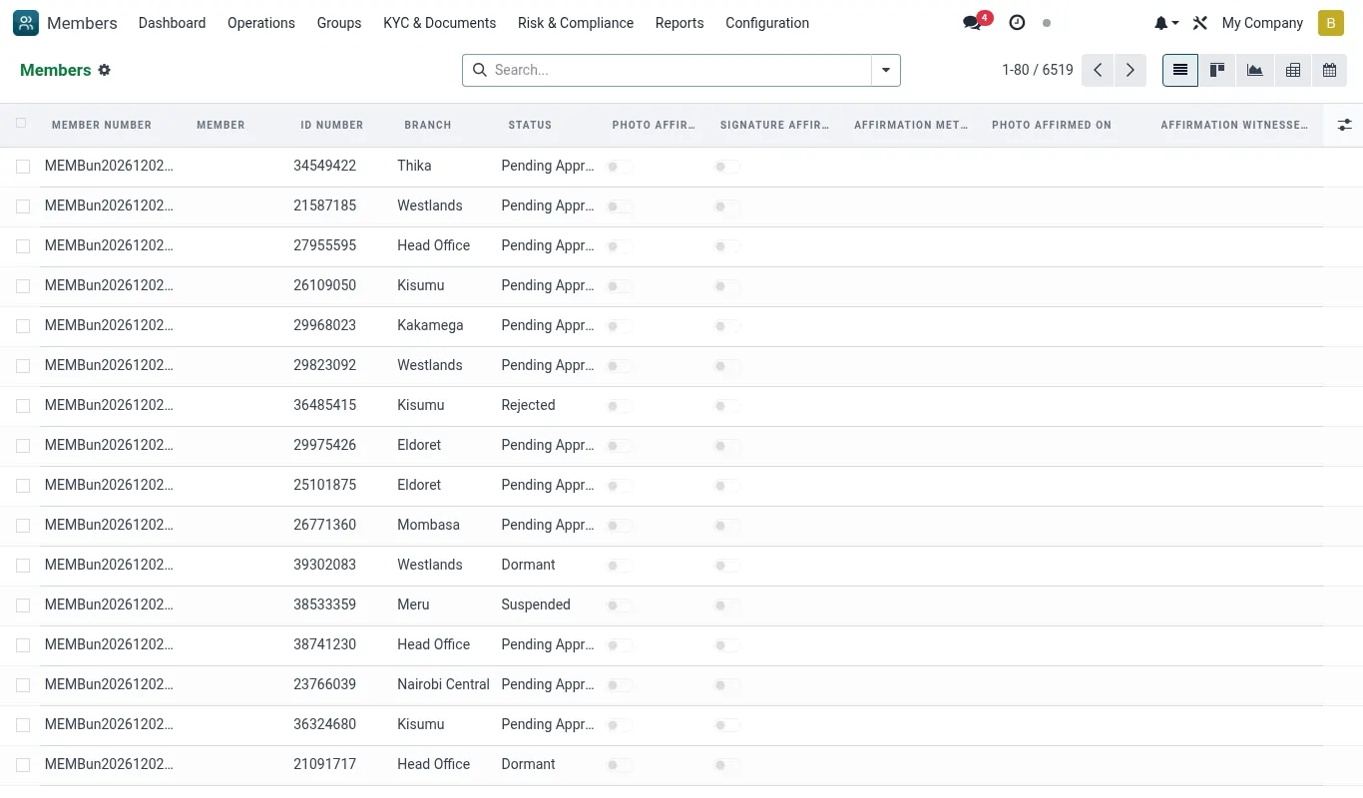Open the Dashboard menu
The width and height of the screenshot is (1363, 798).
[172, 23]
